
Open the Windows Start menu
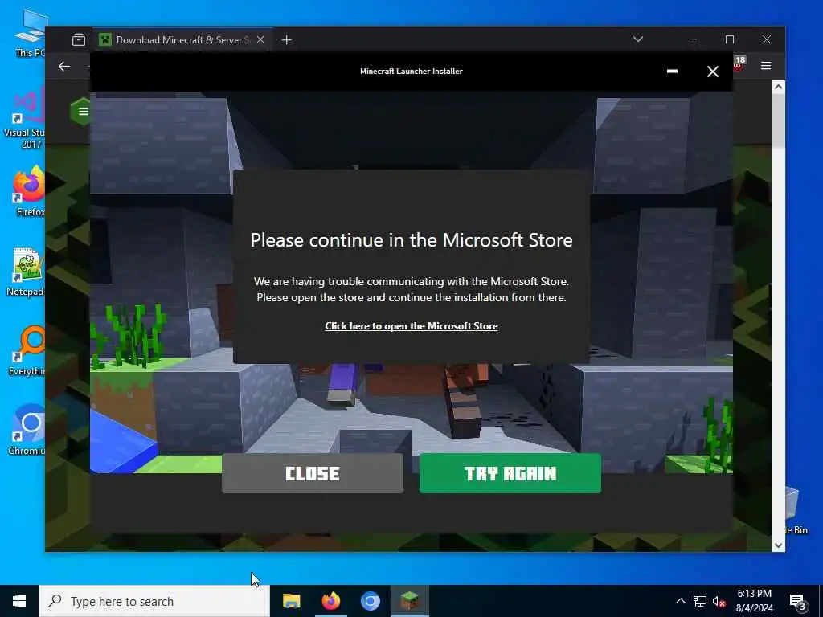(x=19, y=601)
